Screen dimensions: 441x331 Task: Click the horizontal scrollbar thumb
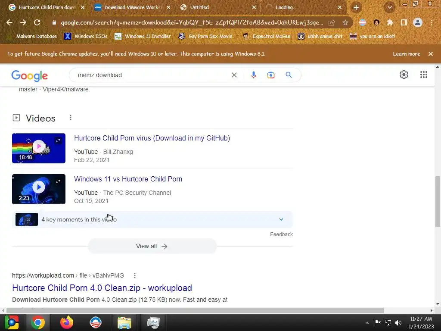[x=195, y=310]
